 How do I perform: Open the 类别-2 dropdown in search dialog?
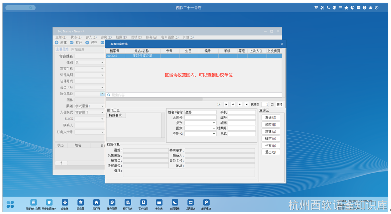[214, 134]
